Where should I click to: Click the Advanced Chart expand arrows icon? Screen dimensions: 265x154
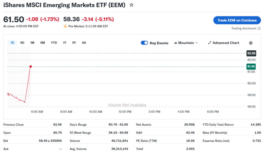pyautogui.click(x=210, y=43)
